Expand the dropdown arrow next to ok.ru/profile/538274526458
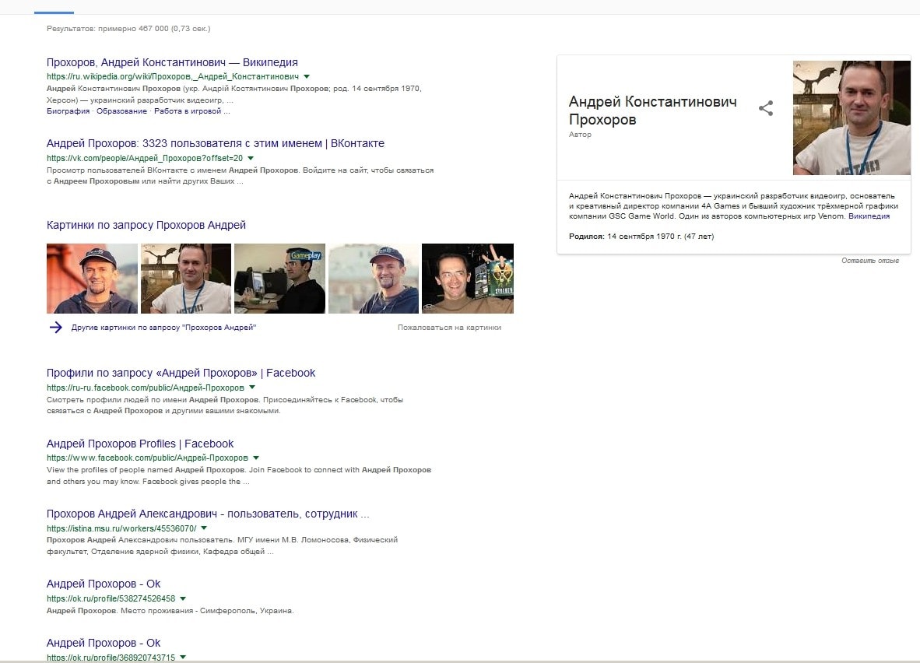920x663 pixels. [x=183, y=598]
